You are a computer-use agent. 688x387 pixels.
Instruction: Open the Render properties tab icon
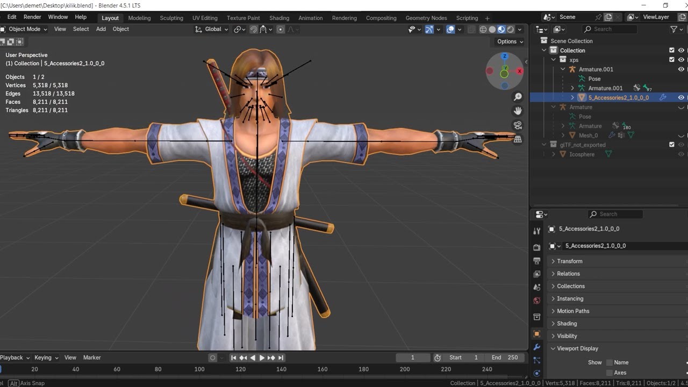[x=536, y=247]
